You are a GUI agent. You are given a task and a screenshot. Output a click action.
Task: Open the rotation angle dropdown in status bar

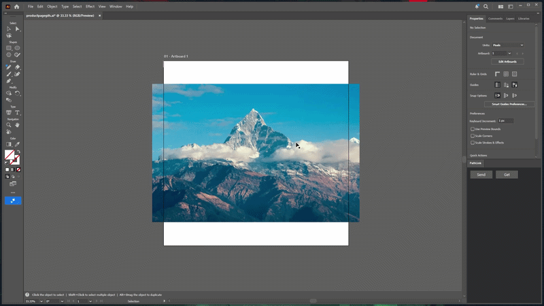[x=62, y=301]
